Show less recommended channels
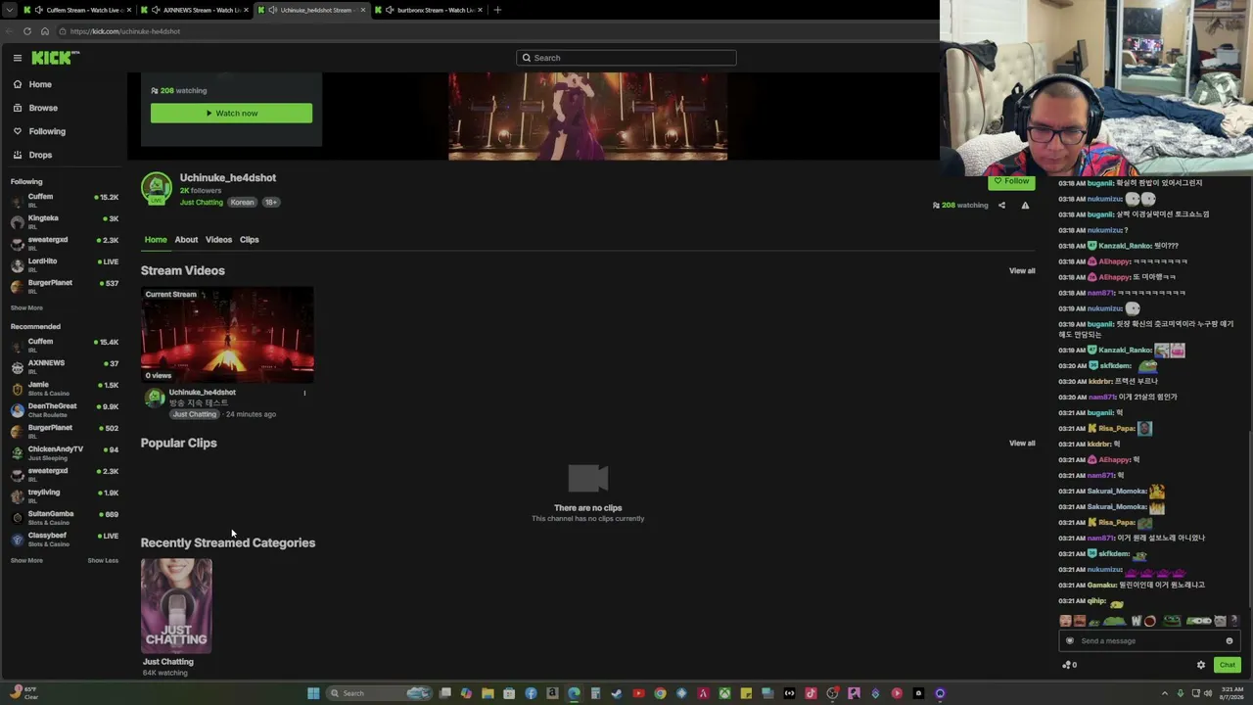Viewport: 1253px width, 705px height. click(x=103, y=560)
